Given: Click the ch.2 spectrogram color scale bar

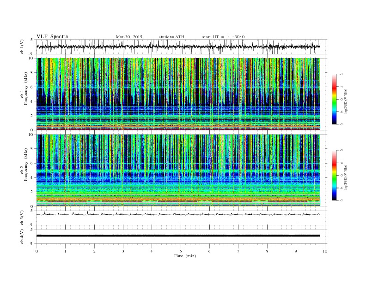Looking at the screenshot, I should tap(335, 176).
